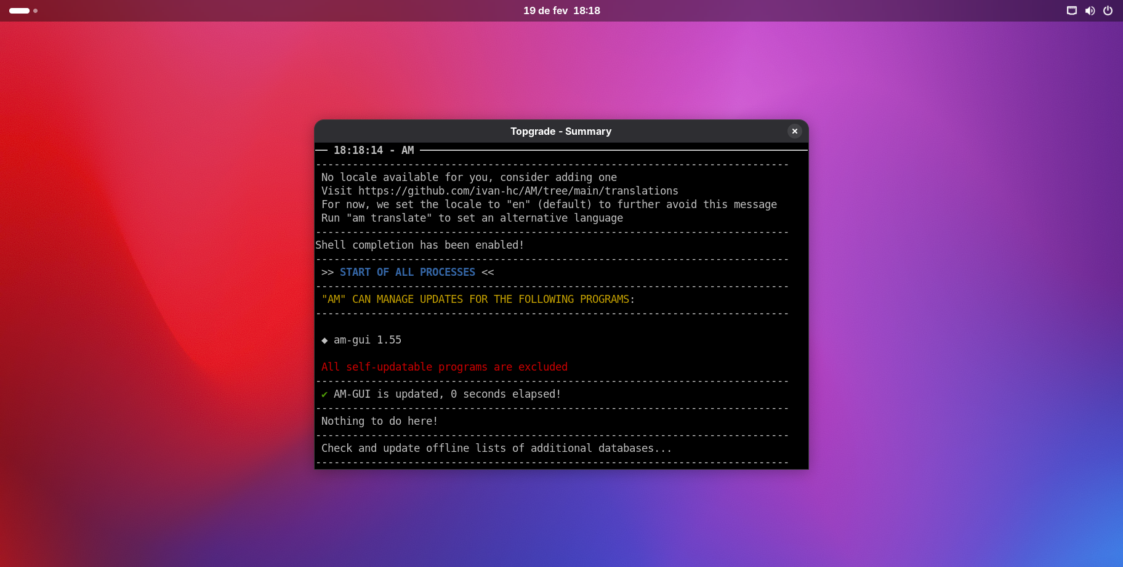Screen dimensions: 1123x567
Task: Open the power icon system menu
Action: pyautogui.click(x=1108, y=10)
